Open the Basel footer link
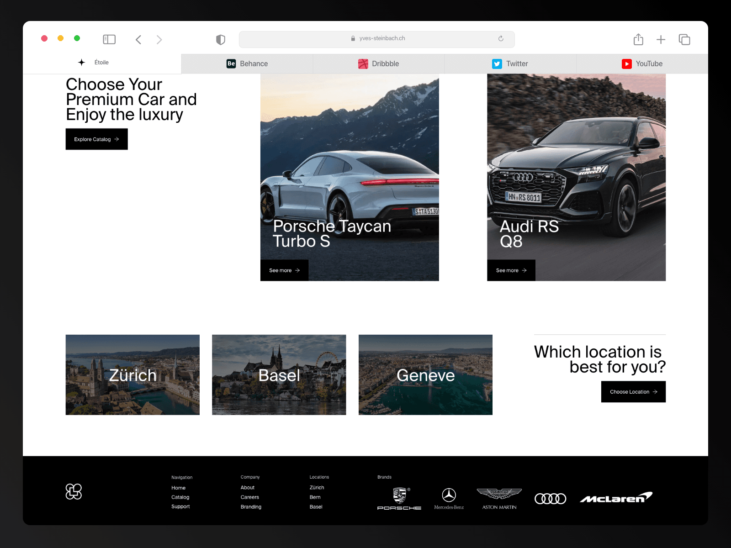The width and height of the screenshot is (731, 548). click(316, 507)
